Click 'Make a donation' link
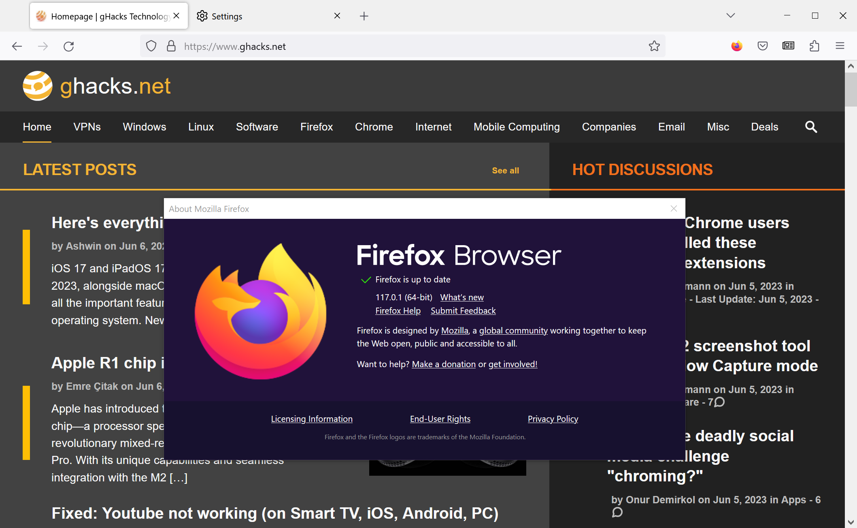 (x=444, y=364)
